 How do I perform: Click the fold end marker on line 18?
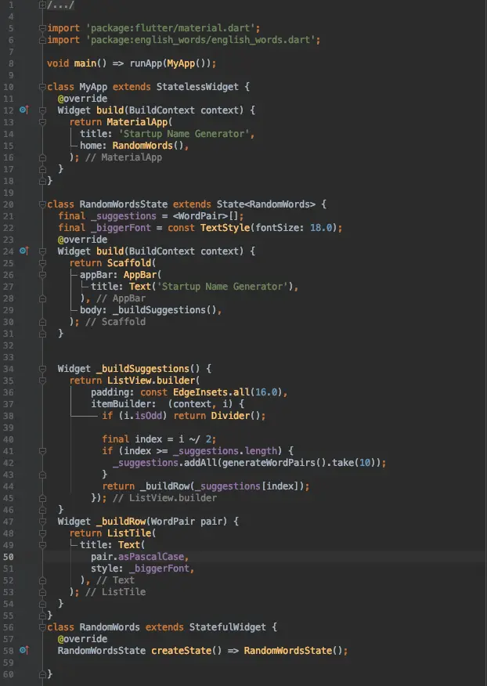pos(42,181)
